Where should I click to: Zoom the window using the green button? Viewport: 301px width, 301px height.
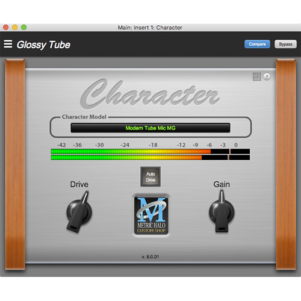point(24,27)
